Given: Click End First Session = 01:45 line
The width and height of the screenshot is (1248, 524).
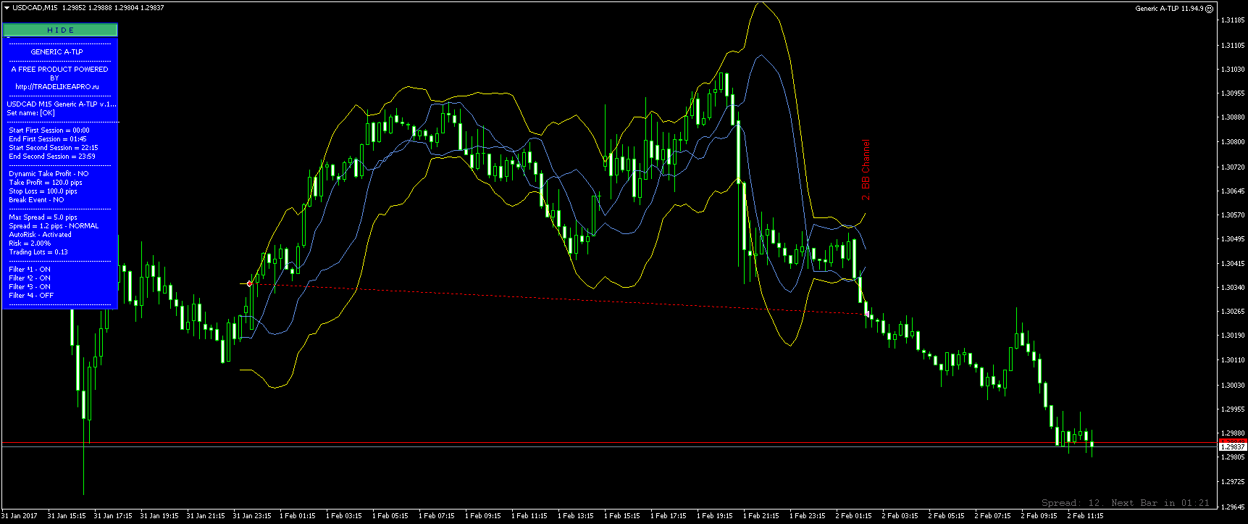Looking at the screenshot, I should coord(48,139).
